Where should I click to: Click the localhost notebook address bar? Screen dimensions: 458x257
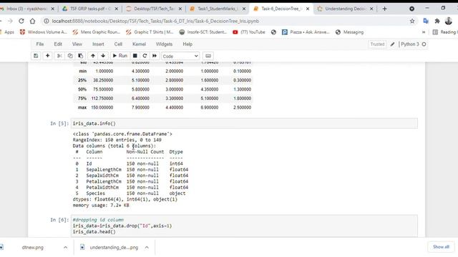click(228, 21)
